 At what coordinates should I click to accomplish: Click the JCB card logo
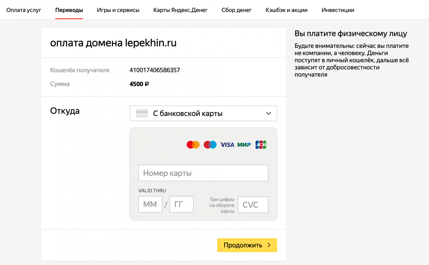click(261, 145)
